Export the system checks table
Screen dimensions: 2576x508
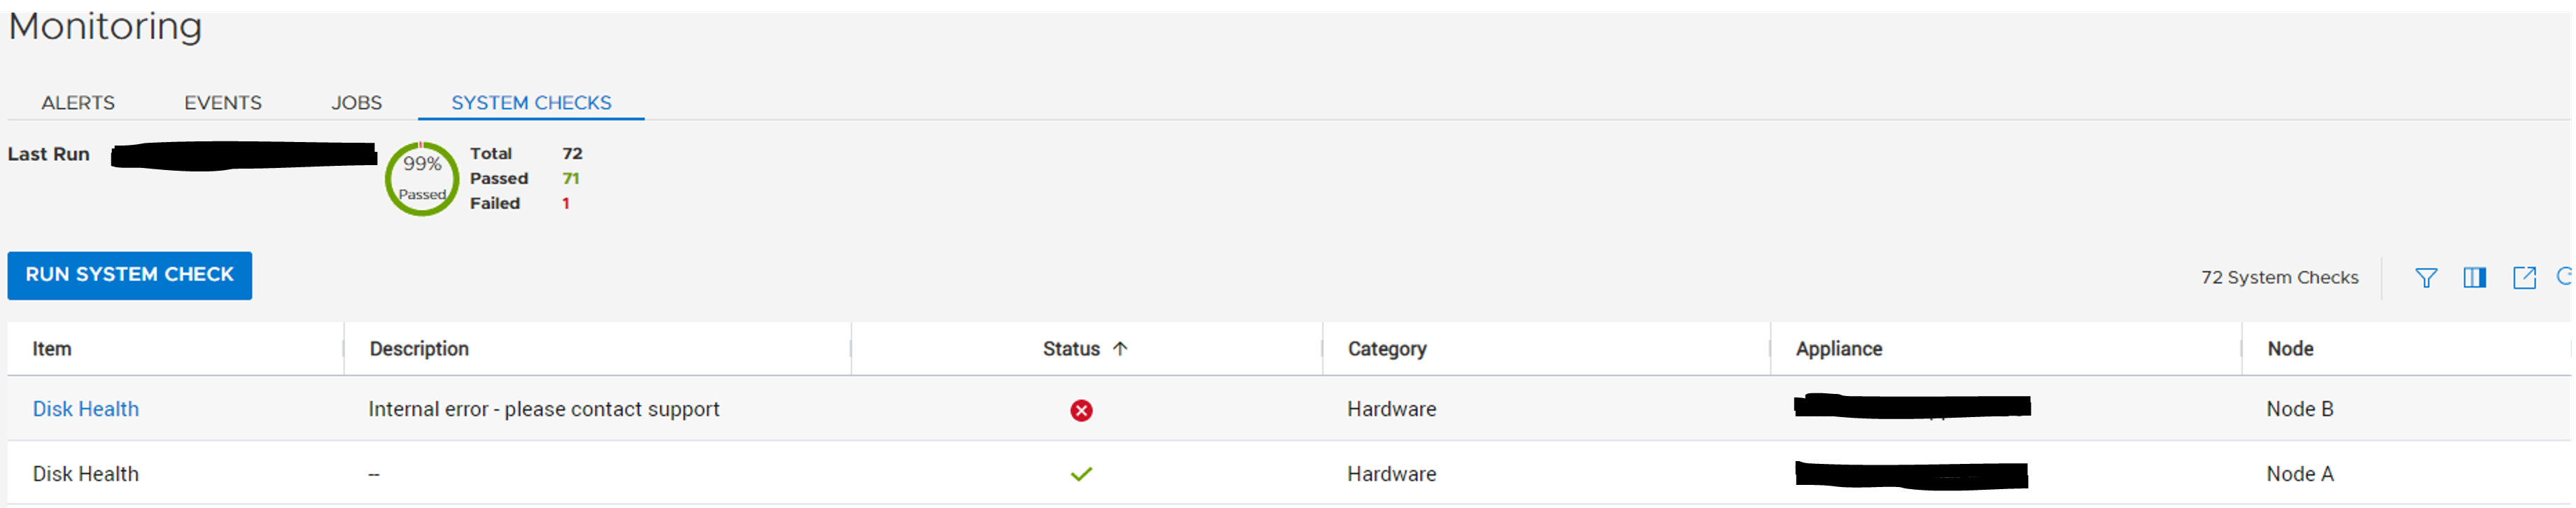coord(2525,277)
